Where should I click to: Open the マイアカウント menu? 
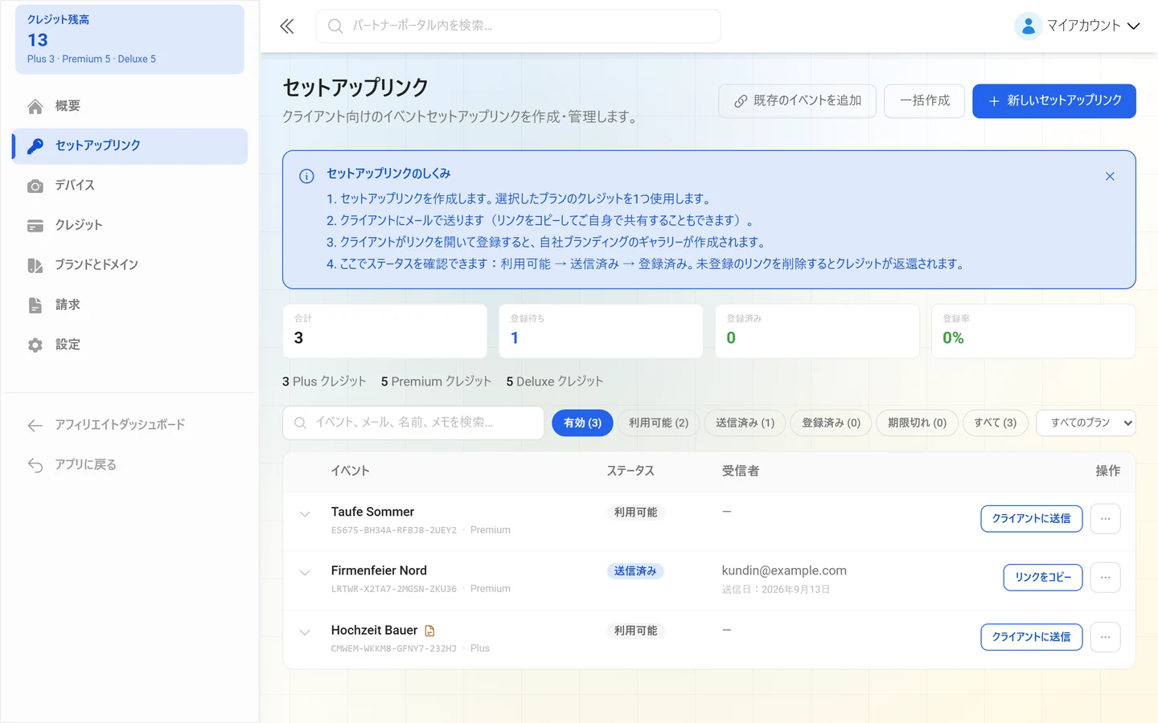1078,27
